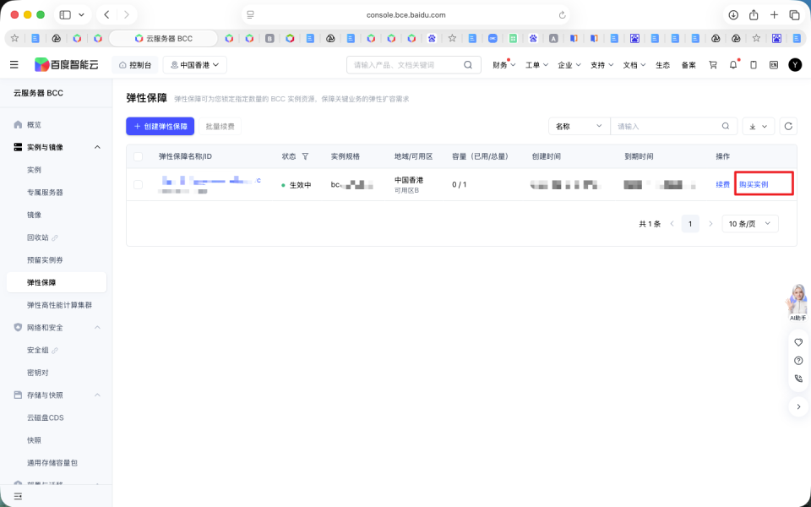Viewport: 811px width, 507px height.
Task: Click the 购买实例 link in the row
Action: coord(754,185)
